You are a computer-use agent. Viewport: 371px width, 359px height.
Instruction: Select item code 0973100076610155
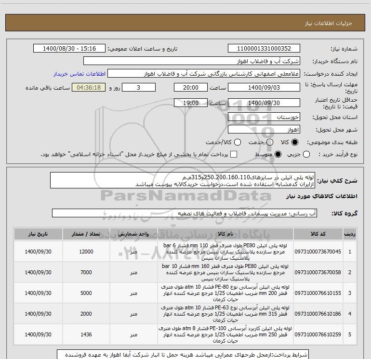318,293
